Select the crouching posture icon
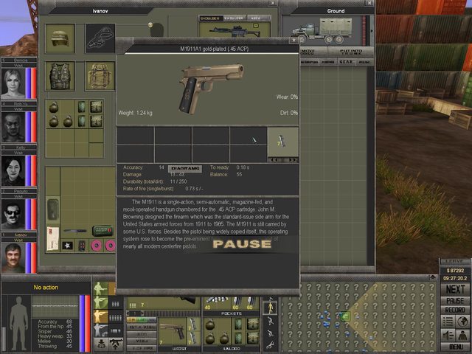The image size is (472, 354). point(270,333)
